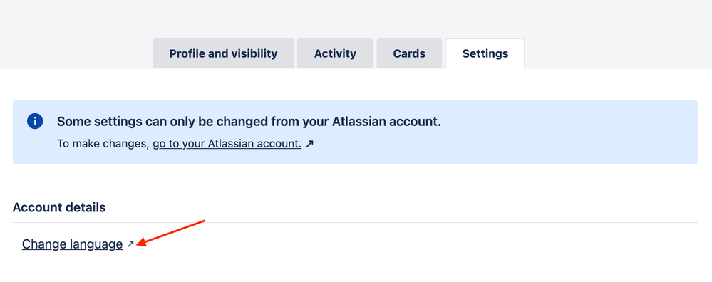
Task: Click the gray header area above the tabs
Action: 356,18
